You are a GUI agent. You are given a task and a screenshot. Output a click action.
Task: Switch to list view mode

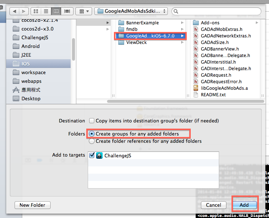[x=46, y=11]
